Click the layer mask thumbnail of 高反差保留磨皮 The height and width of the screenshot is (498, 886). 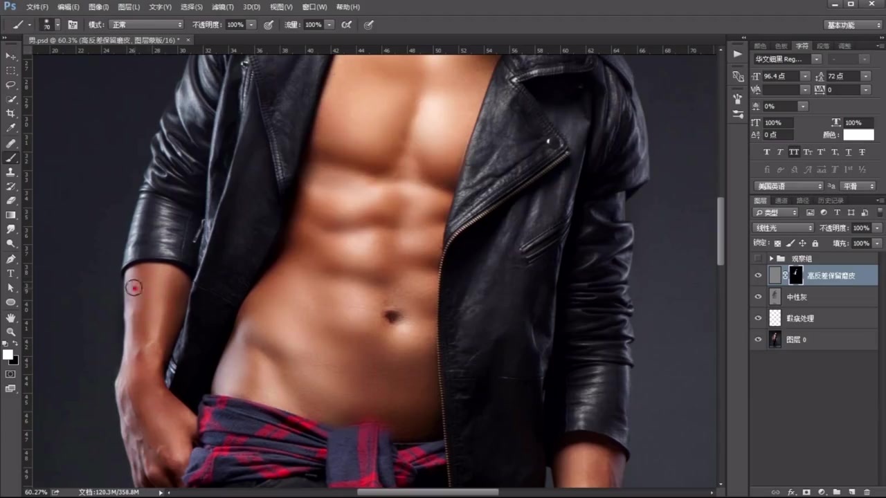796,275
